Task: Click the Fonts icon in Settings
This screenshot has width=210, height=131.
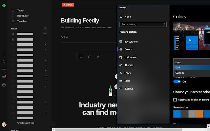Action: [121, 73]
